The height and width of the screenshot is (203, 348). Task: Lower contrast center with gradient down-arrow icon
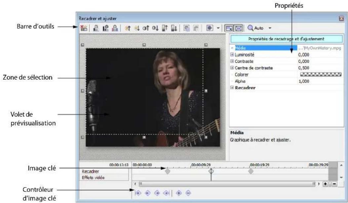(x=174, y=28)
